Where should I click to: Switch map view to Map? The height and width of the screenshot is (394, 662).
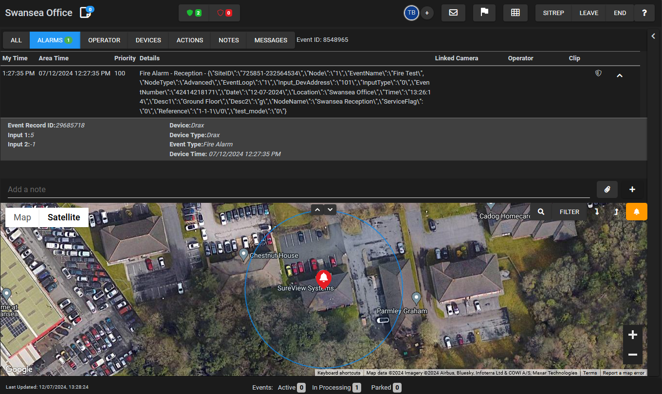click(x=22, y=217)
